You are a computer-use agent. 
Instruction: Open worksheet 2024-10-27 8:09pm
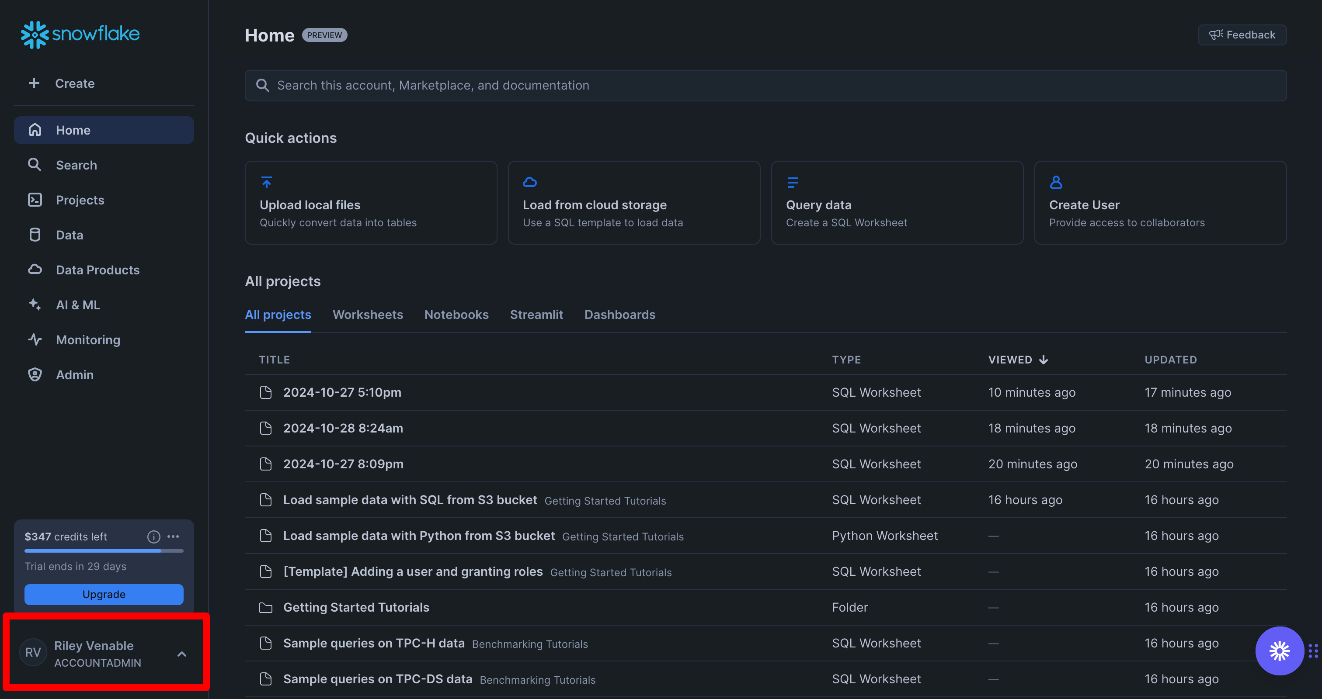point(343,464)
